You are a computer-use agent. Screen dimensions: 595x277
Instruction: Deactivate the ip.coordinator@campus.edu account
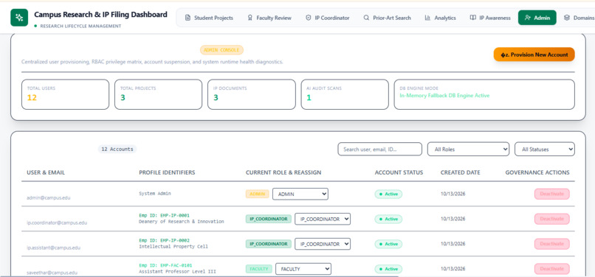point(552,219)
